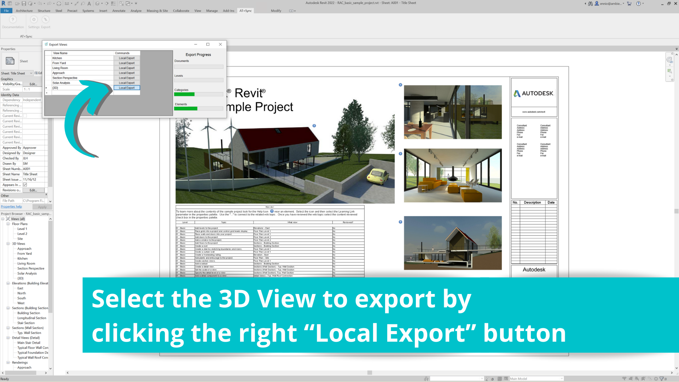The height and width of the screenshot is (382, 679).
Task: Switch to the Architecture ribbon tab
Action: pos(24,11)
